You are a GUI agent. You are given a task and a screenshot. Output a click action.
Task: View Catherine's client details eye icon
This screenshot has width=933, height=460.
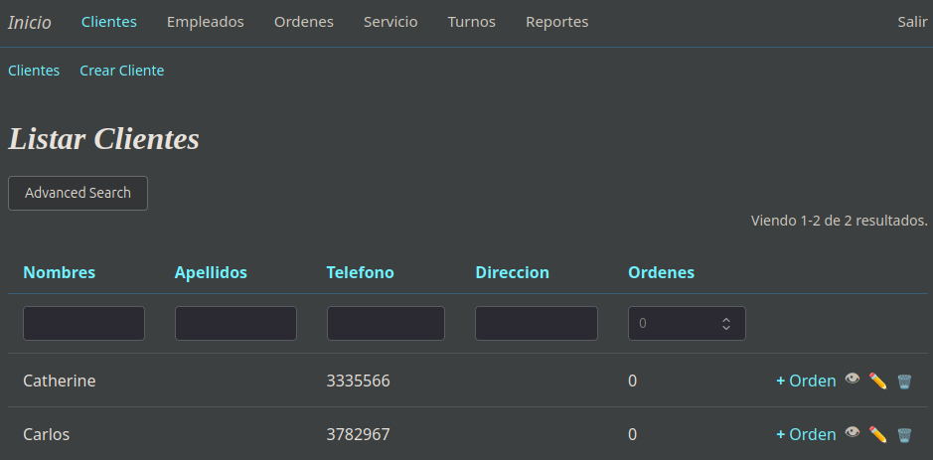tap(853, 380)
